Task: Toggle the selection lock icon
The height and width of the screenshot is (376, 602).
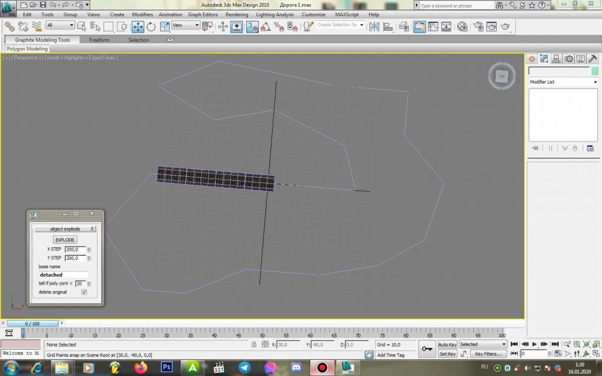Action: 254,344
